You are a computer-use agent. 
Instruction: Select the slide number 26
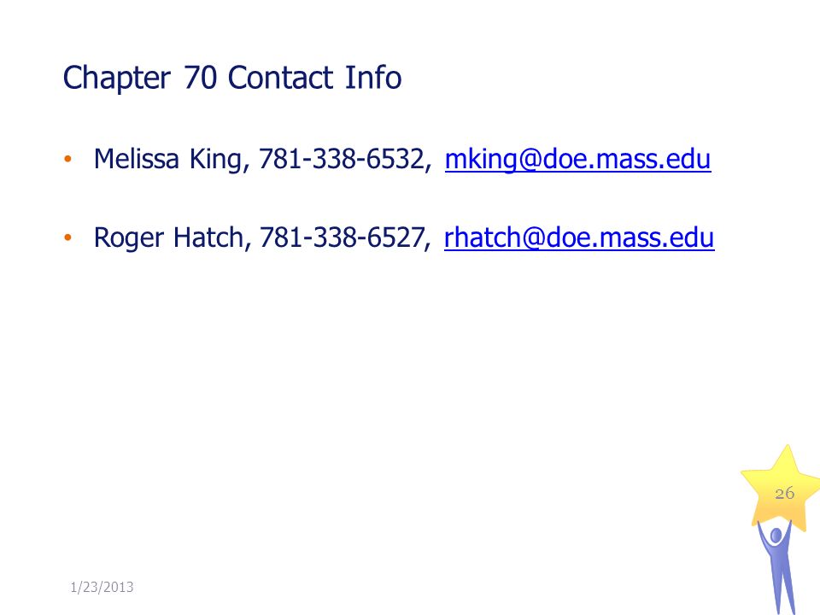click(784, 493)
